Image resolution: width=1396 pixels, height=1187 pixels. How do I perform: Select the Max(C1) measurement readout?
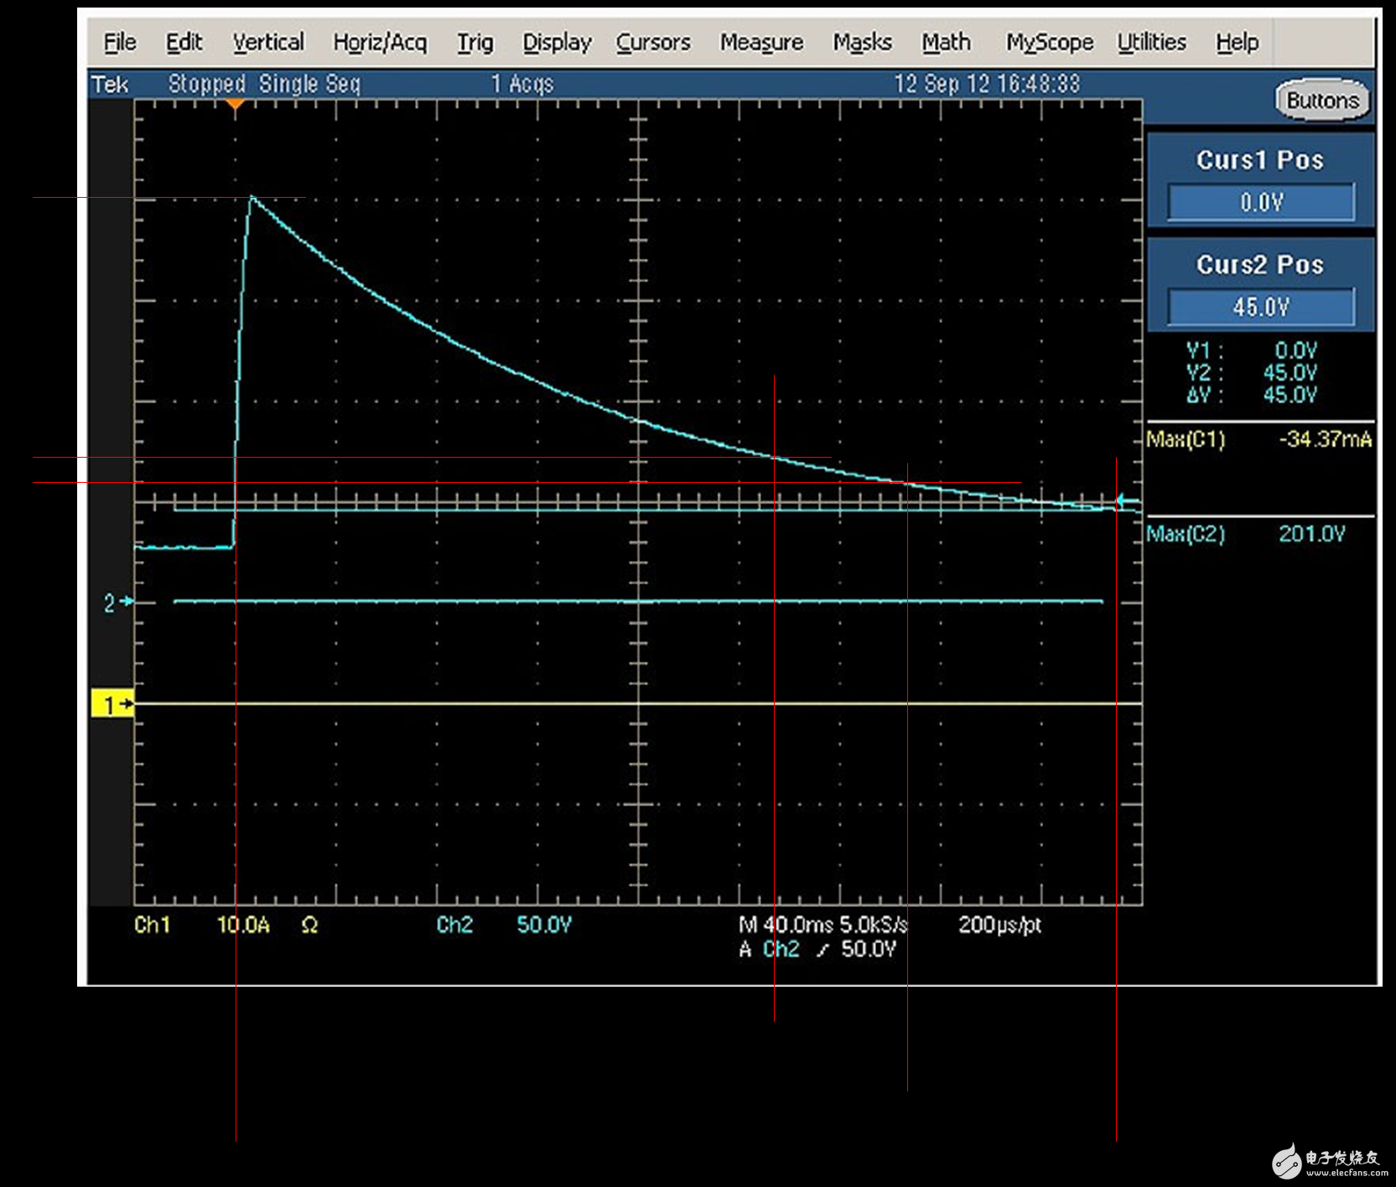[x=1258, y=439]
